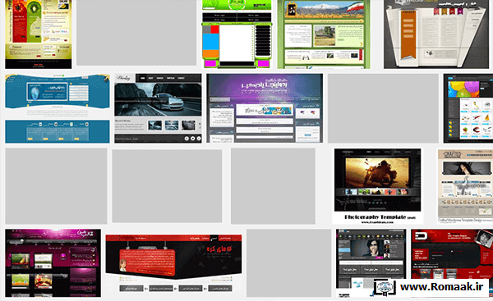Click the Romaak logo icon beside URL
Screen dimensions: 493x301
coord(385,287)
